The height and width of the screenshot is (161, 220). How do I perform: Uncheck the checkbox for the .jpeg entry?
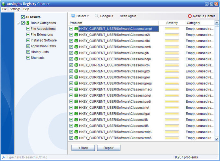coord(71,83)
